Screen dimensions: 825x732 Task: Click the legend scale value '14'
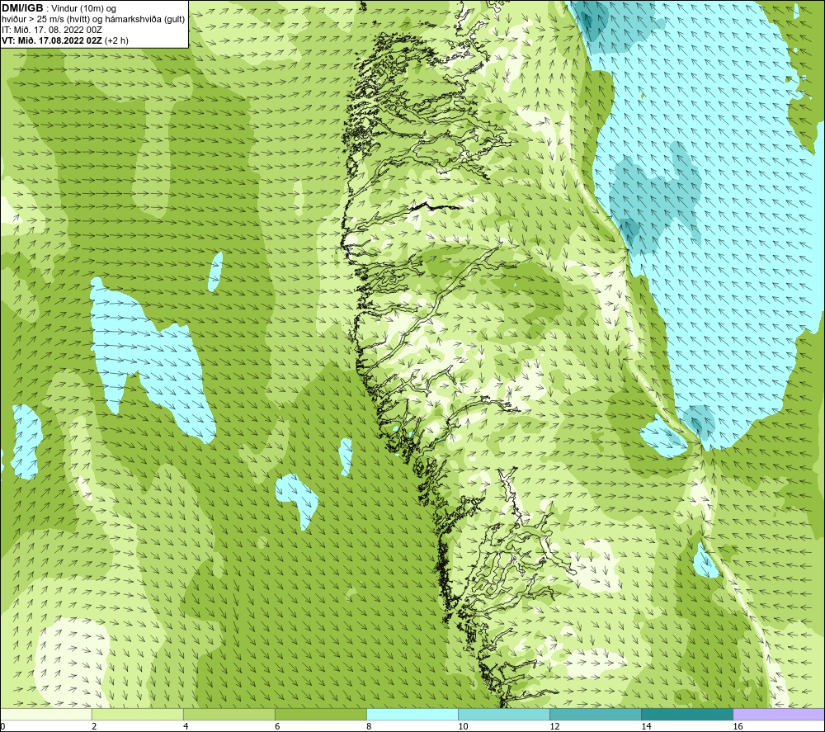coord(646,727)
